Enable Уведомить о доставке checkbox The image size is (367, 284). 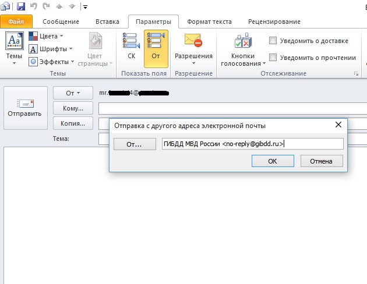click(273, 41)
